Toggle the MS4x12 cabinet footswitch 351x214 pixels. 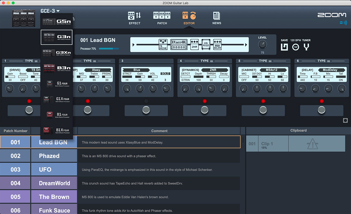[263, 110]
